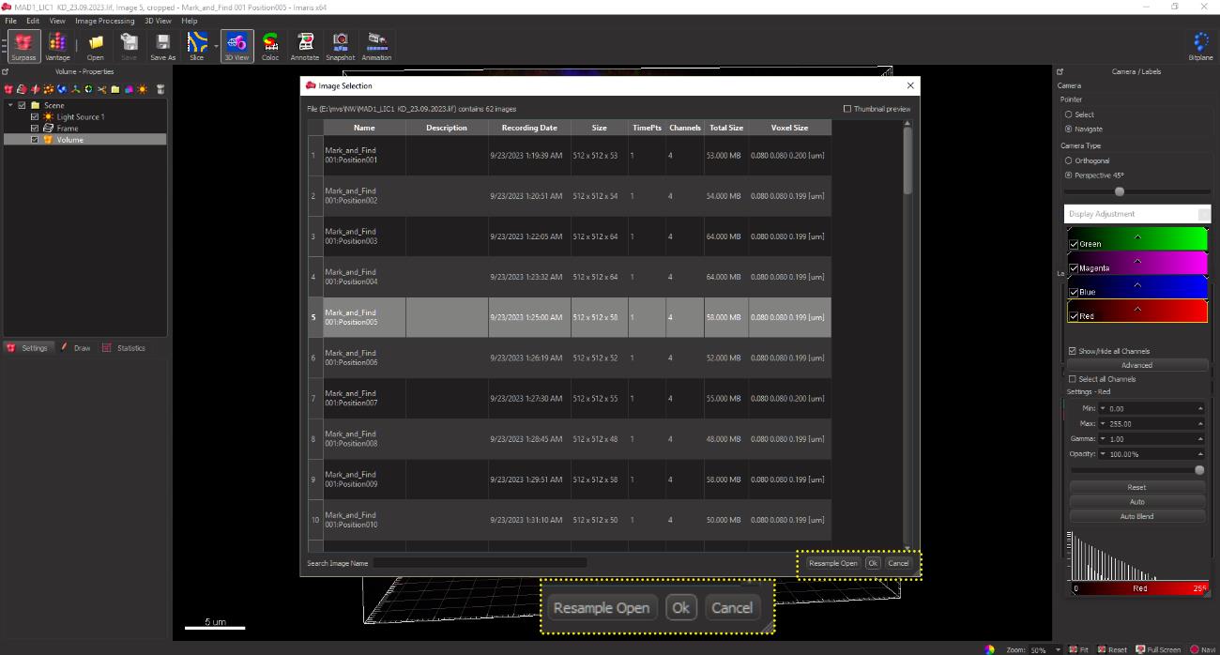Viewport: 1220px width, 655px height.
Task: Click the Annotate toolbar icon
Action: [x=305, y=45]
